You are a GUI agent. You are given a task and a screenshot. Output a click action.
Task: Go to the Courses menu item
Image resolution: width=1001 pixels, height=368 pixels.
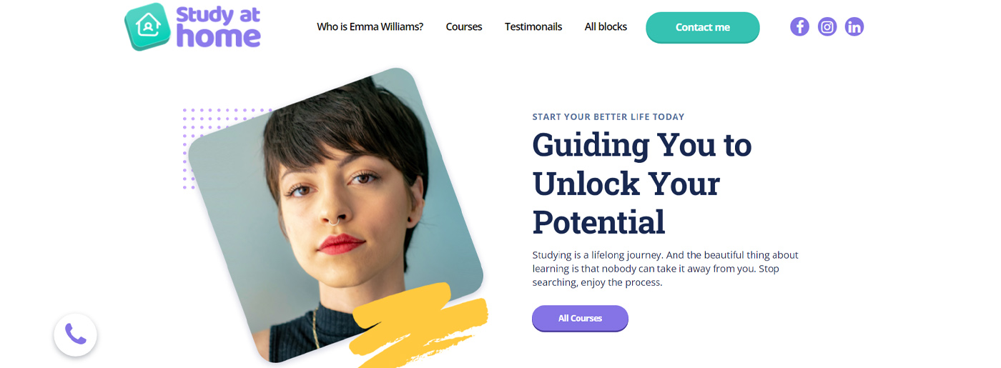[x=464, y=27]
